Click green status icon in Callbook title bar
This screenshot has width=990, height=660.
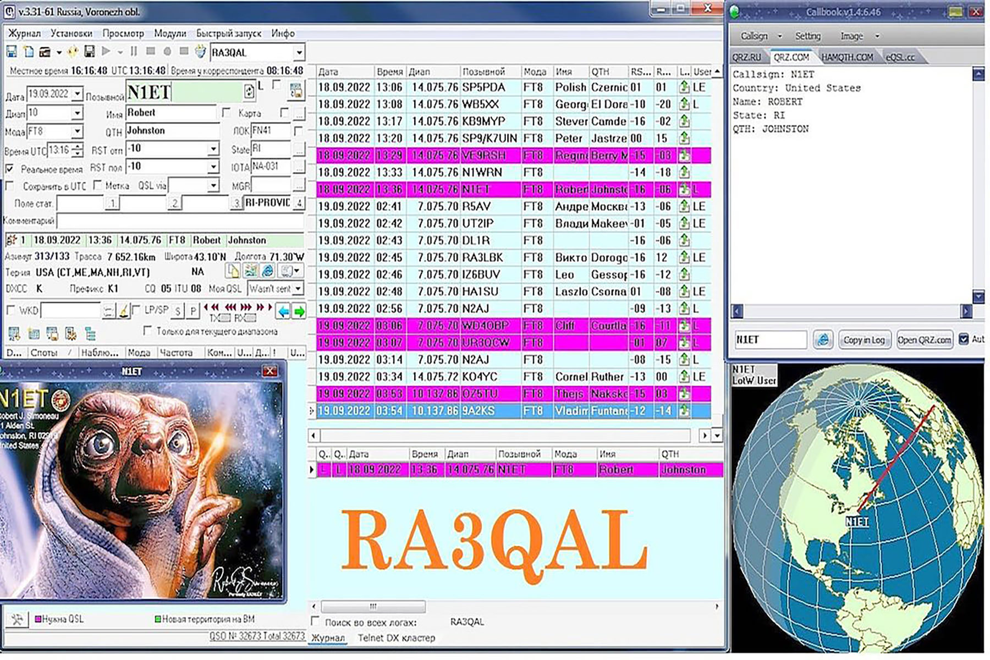tap(735, 12)
